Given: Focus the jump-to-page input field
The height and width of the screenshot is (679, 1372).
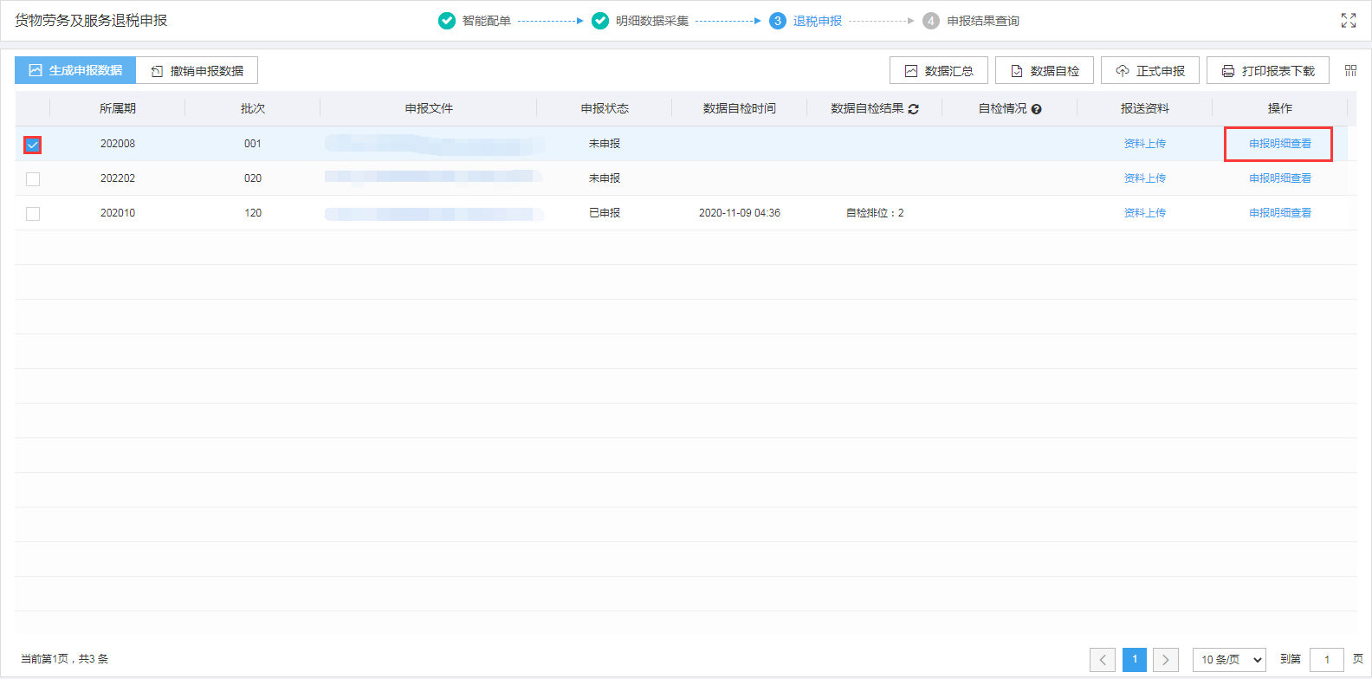Looking at the screenshot, I should click(x=1327, y=660).
